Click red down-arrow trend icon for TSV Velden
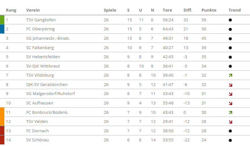250x146 pixels. pos(230,122)
